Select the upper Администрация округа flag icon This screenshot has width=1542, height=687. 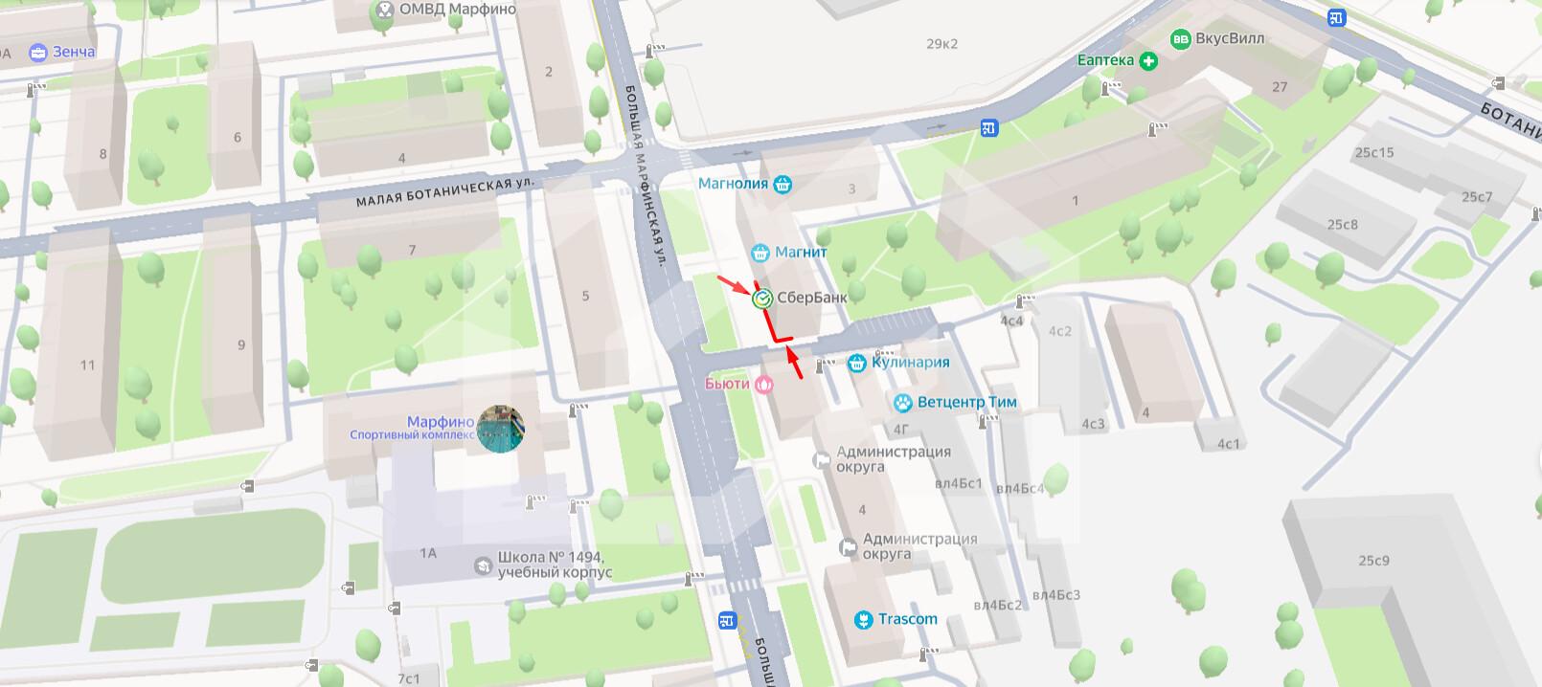(x=822, y=460)
